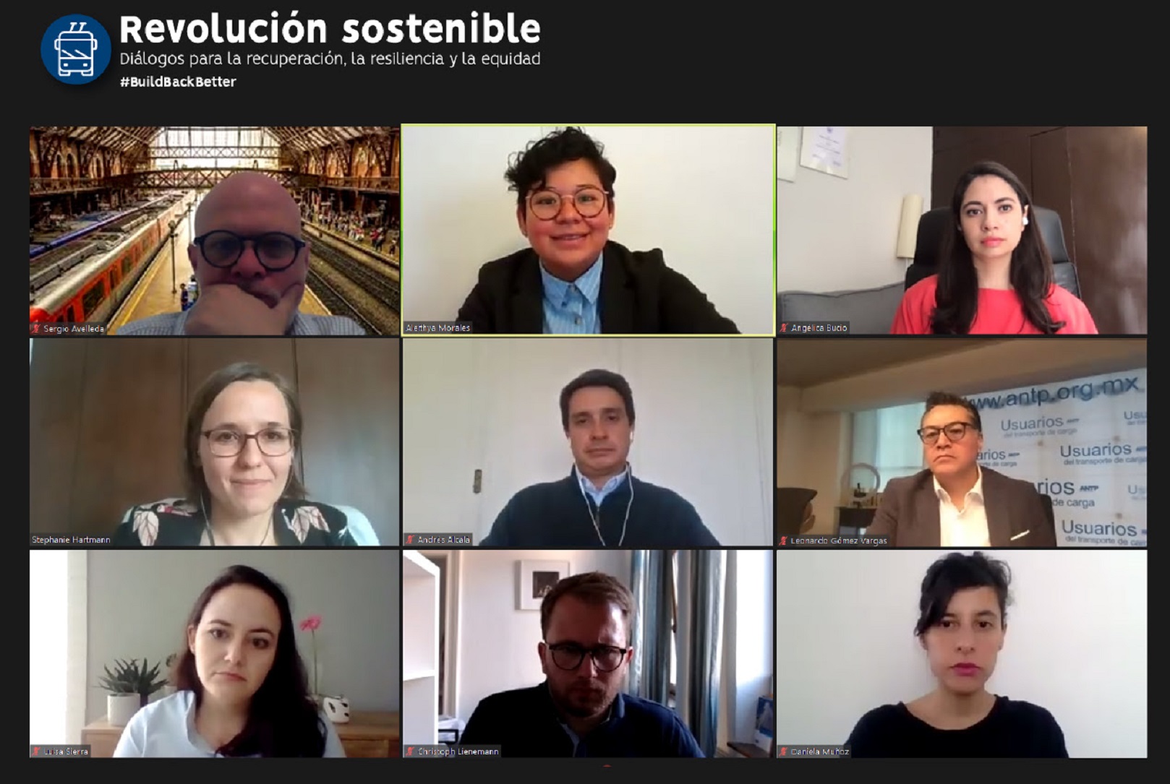The height and width of the screenshot is (784, 1170).
Task: Select Stephanie Hartmann's video tile
Action: (214, 442)
